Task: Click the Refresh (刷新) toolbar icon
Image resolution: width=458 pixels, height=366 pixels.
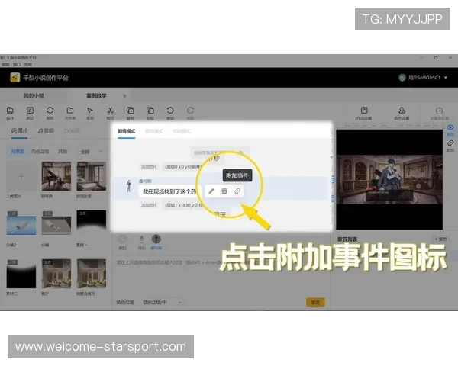Action: coord(50,111)
